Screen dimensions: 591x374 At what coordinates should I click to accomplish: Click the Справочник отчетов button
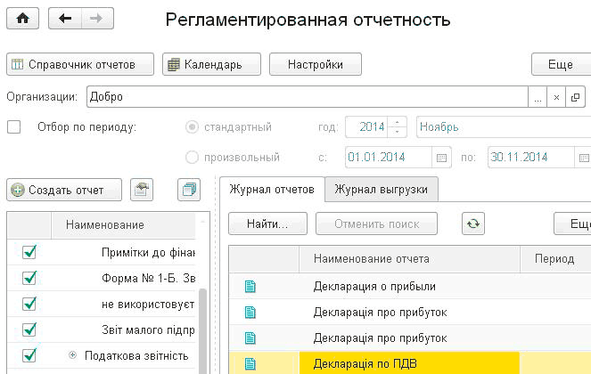tap(80, 64)
